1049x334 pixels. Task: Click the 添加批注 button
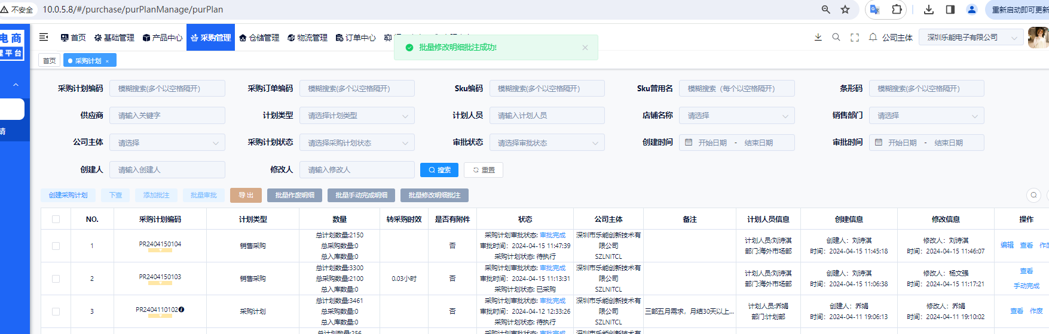157,195
